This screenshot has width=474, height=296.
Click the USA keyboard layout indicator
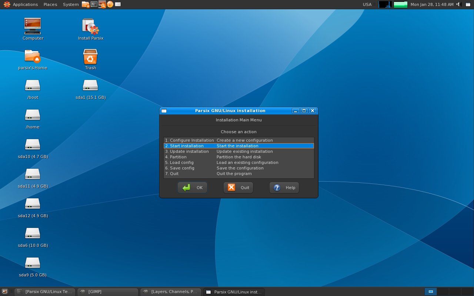tap(367, 4)
